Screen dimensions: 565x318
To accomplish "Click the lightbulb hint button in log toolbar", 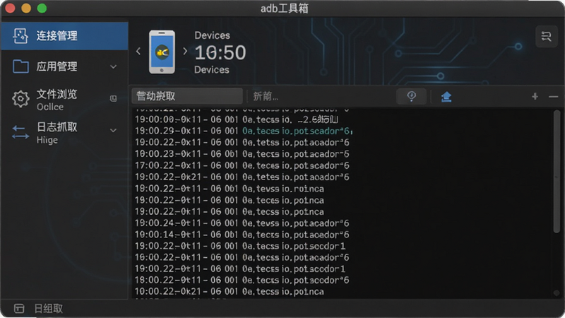I will click(411, 96).
